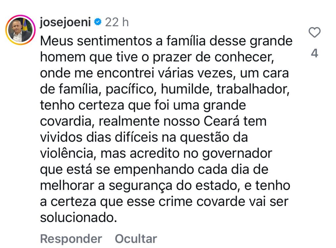Like the comment with the heart icon
Viewport: 336px width, 248px height.
pyautogui.click(x=314, y=33)
